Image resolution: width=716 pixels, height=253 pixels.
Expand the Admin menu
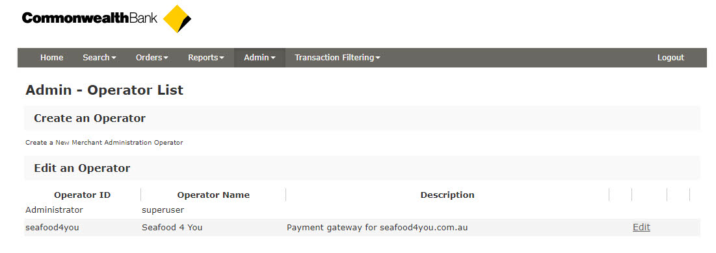tap(259, 58)
